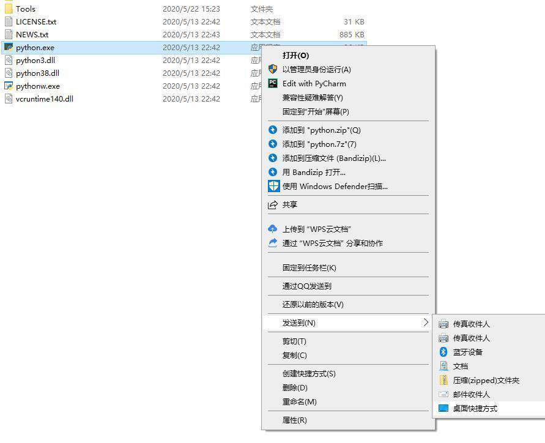The width and height of the screenshot is (545, 443).
Task: Click the python.exe file icon
Action: [x=9, y=47]
